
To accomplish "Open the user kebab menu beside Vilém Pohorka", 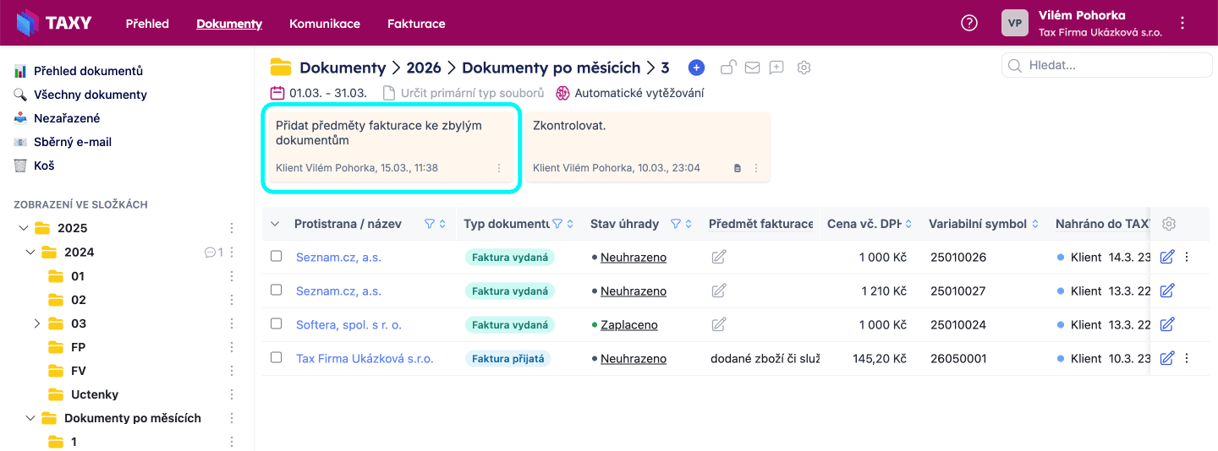I will (1182, 24).
